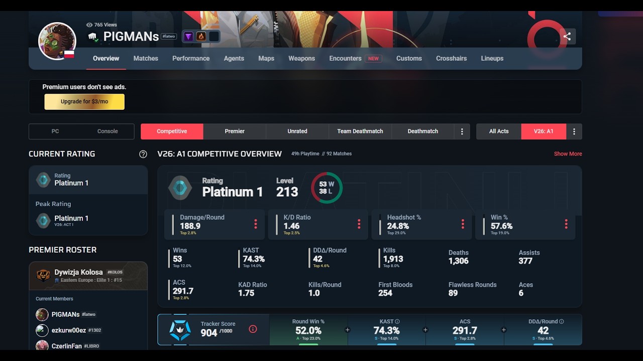Open the Agents tab
The image size is (643, 361).
(x=234, y=58)
